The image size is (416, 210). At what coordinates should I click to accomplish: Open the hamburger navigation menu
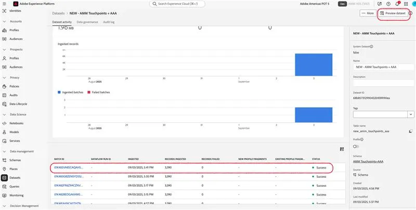click(4, 4)
